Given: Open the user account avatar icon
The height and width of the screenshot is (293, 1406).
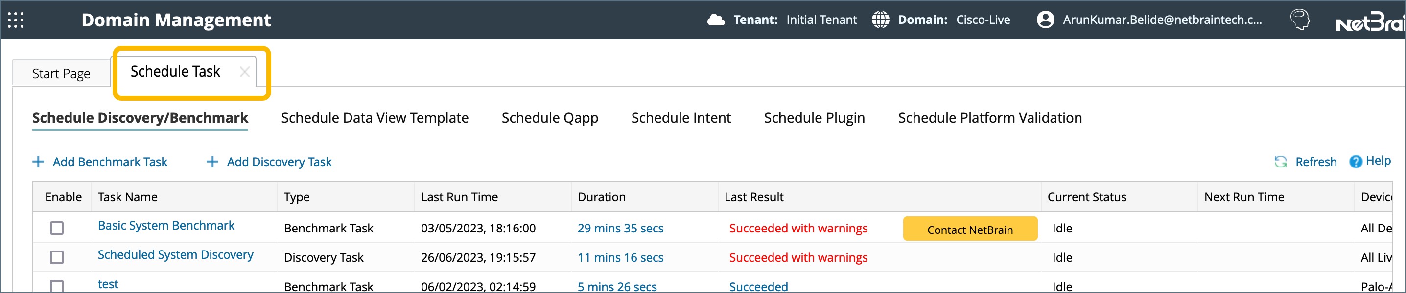Looking at the screenshot, I should pyautogui.click(x=1045, y=20).
